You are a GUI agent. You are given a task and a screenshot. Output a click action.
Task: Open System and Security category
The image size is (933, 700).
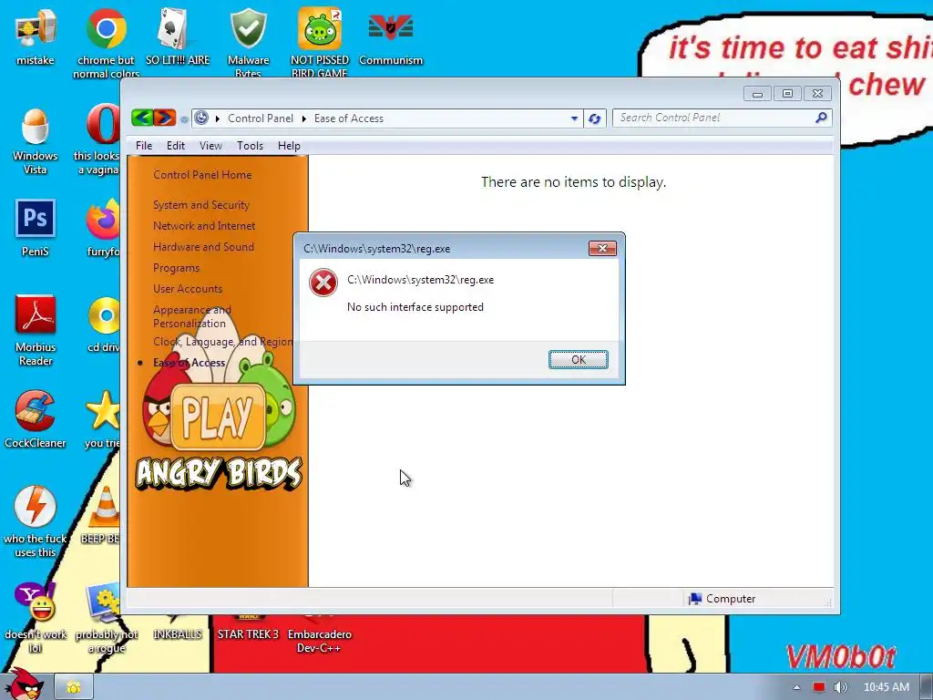(x=201, y=205)
